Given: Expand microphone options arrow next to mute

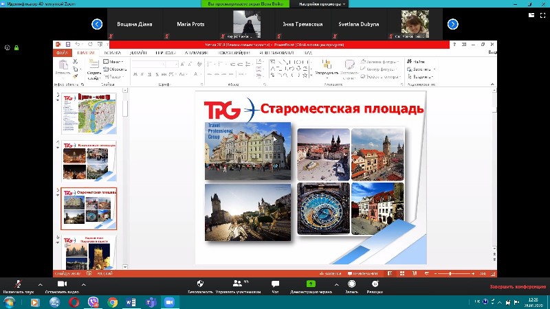Looking at the screenshot, I should tap(39, 284).
